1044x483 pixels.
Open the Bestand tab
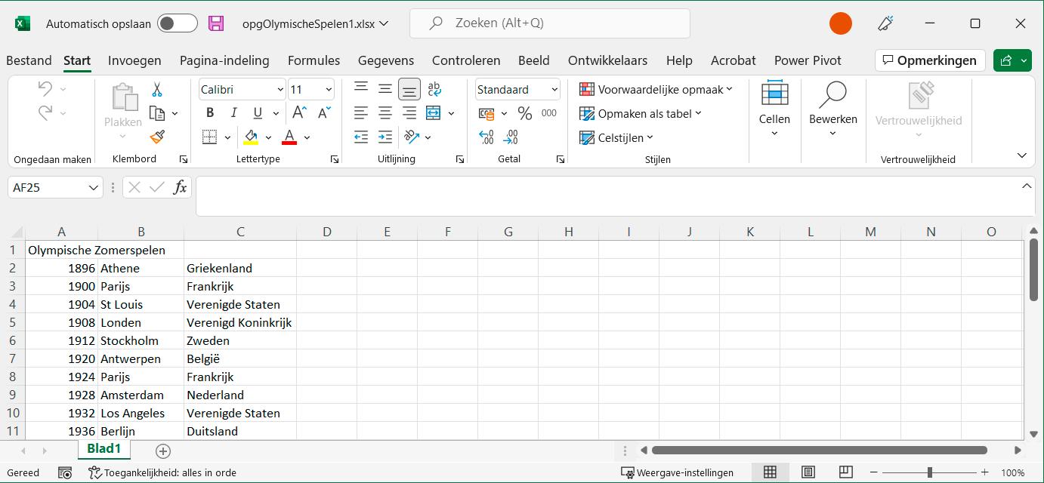click(29, 60)
